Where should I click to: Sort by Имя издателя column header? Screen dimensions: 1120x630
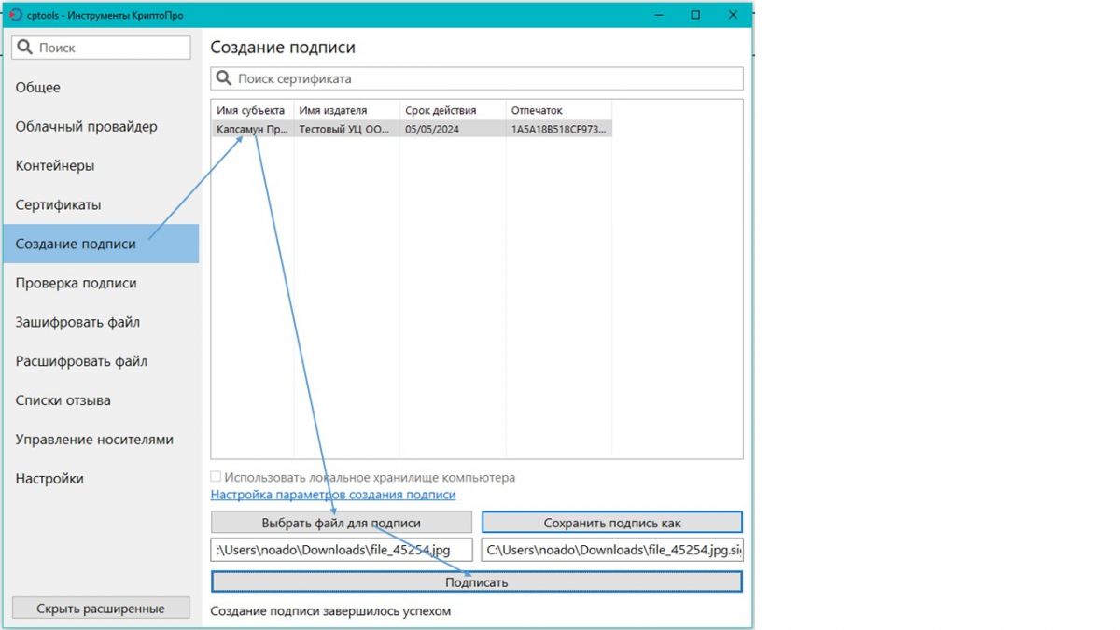tap(347, 110)
